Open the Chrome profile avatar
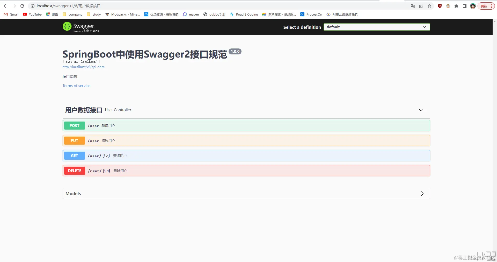Viewport: 497px width, 262px height. tap(473, 6)
